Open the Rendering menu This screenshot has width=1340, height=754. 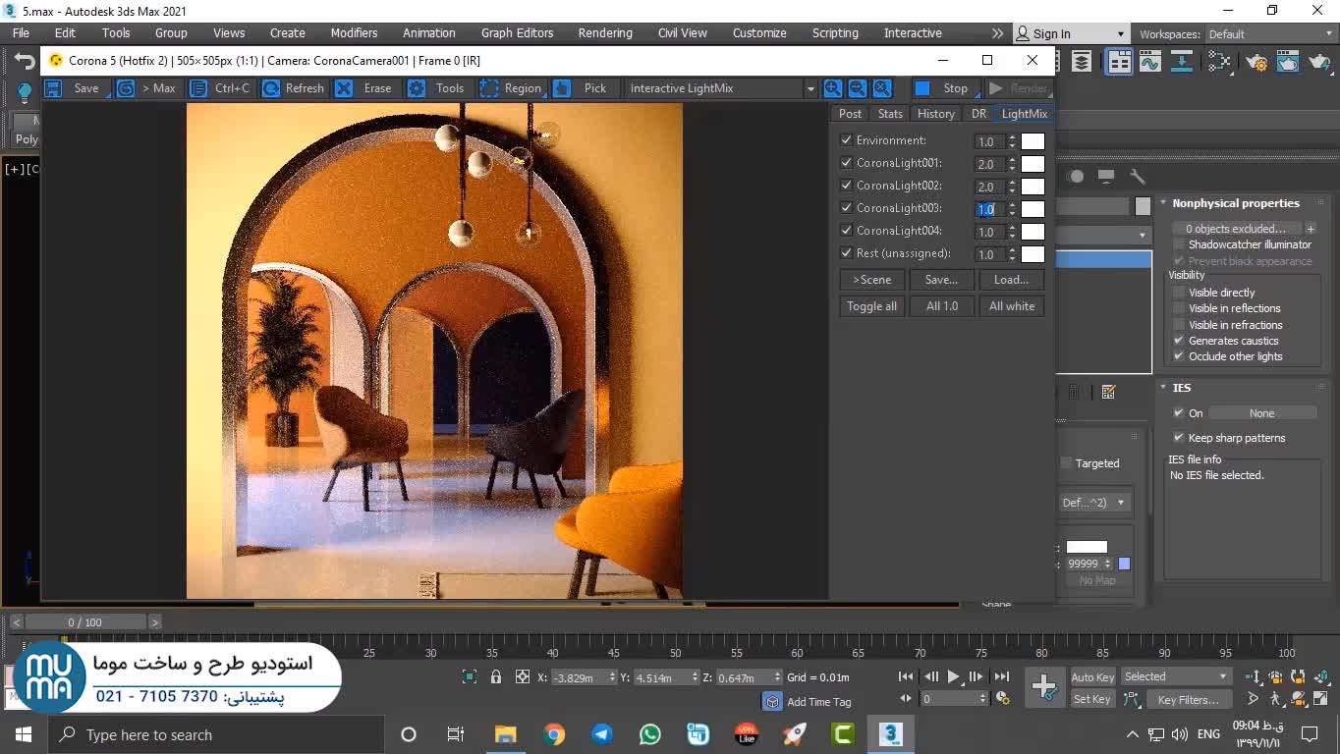[x=604, y=32]
